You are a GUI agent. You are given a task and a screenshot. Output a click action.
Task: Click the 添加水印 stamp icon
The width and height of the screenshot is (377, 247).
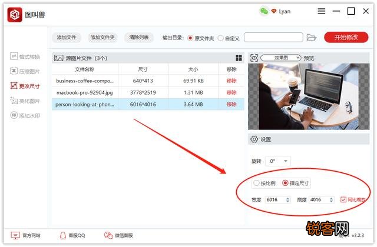tap(14, 115)
